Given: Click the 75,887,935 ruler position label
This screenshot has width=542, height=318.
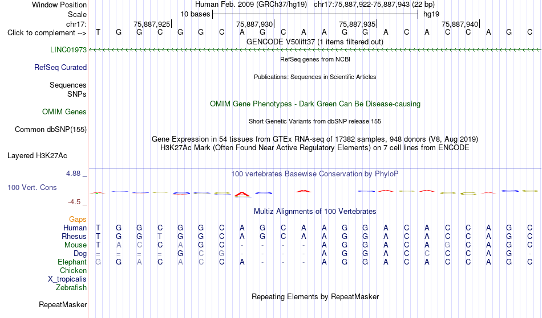Looking at the screenshot, I should click(x=357, y=24).
